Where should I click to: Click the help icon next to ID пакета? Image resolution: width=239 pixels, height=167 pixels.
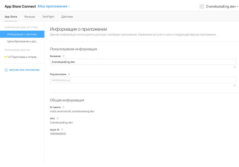click(63, 107)
